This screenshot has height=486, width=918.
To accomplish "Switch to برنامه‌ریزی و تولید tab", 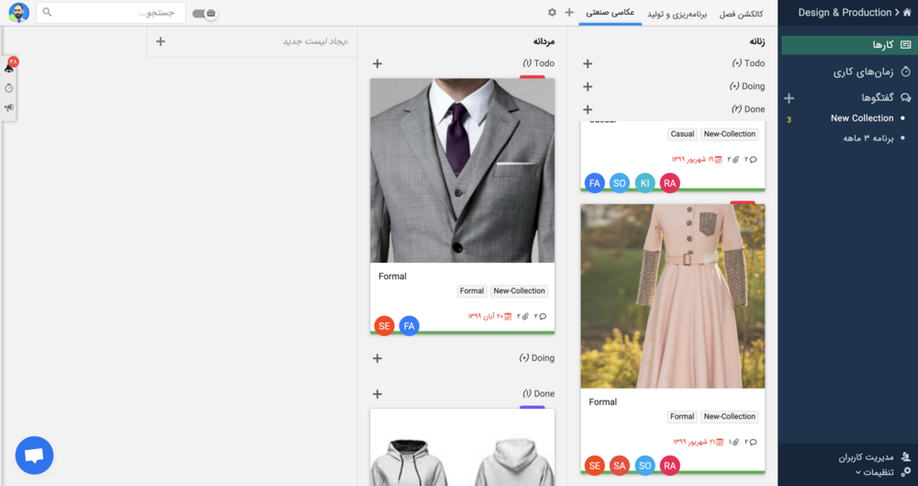I will (677, 14).
